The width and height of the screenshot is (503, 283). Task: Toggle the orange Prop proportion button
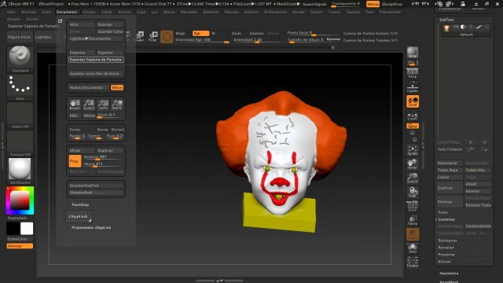pos(75,161)
